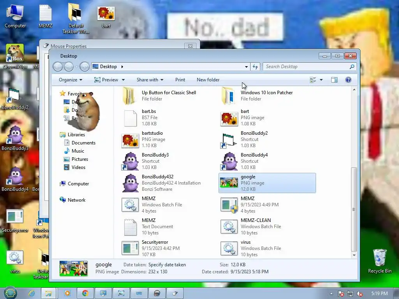Image resolution: width=399 pixels, height=299 pixels.
Task: Change your view using the view icon
Action: tap(313, 80)
